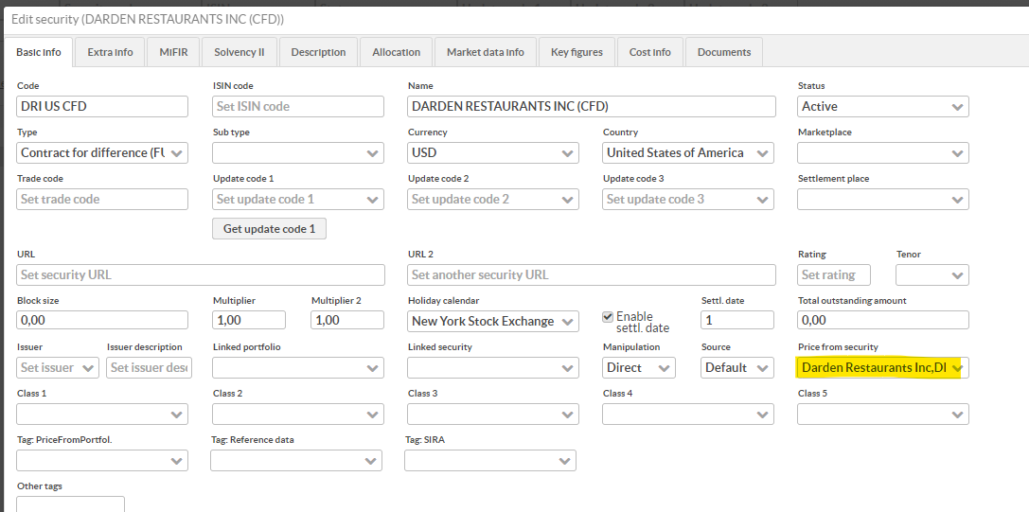Expand the Price from security dropdown
Image resolution: width=1029 pixels, height=512 pixels.
tap(883, 367)
